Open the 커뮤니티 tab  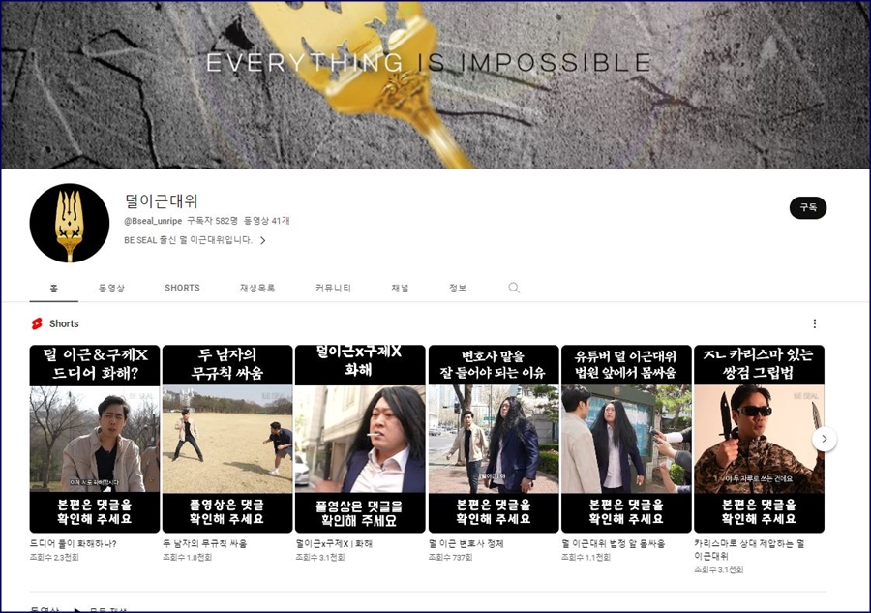pos(333,288)
